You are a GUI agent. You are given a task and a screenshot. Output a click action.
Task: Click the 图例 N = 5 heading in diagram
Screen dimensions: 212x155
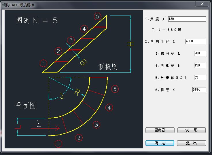point(37,20)
